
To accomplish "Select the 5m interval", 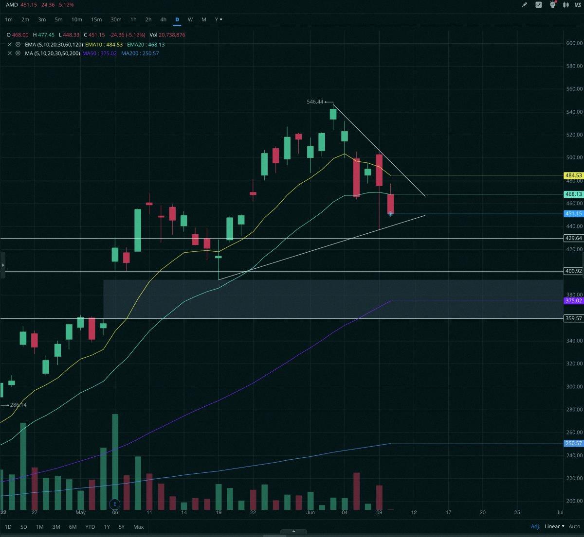I will point(58,19).
